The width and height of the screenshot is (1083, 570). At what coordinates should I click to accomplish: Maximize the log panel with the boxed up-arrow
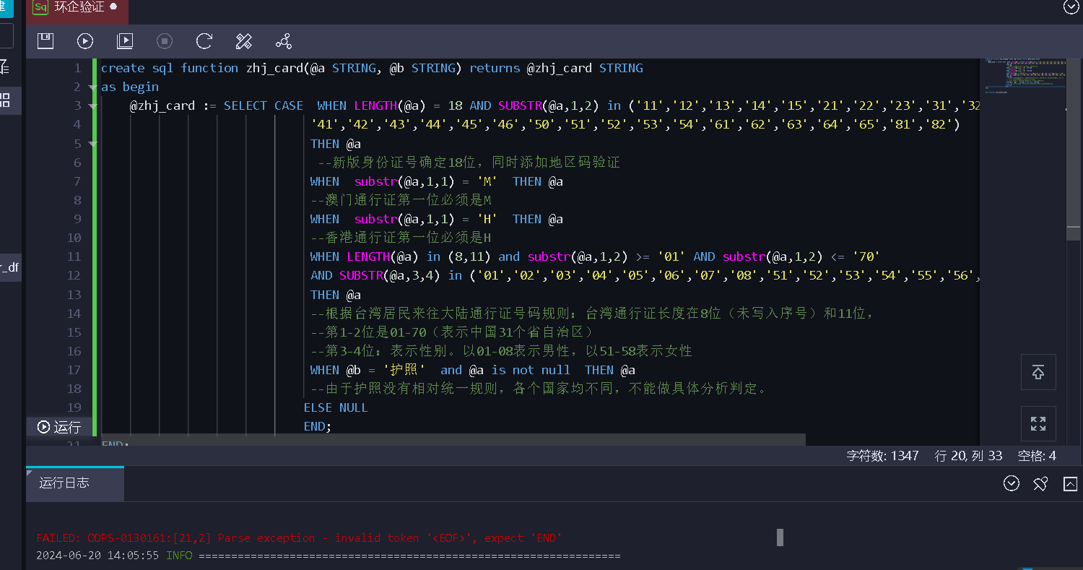1070,483
